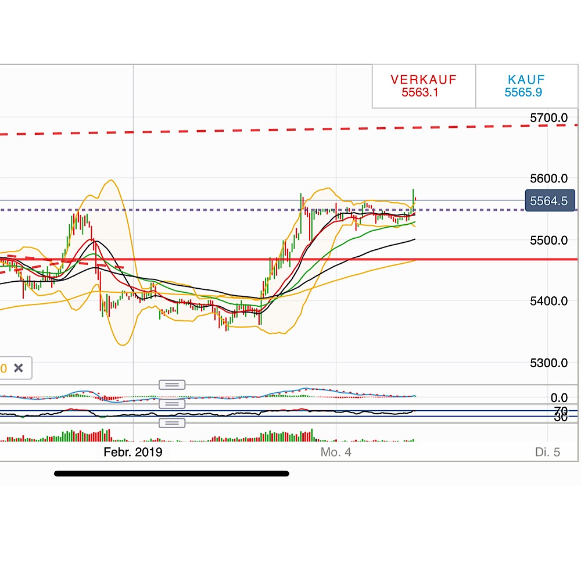Click the 5700.0 price axis label

click(x=548, y=117)
